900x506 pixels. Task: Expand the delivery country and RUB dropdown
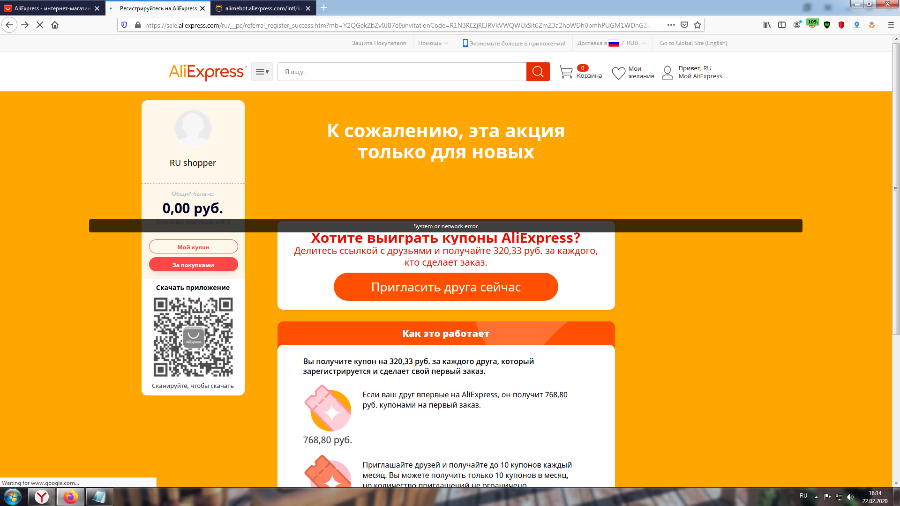tap(611, 43)
